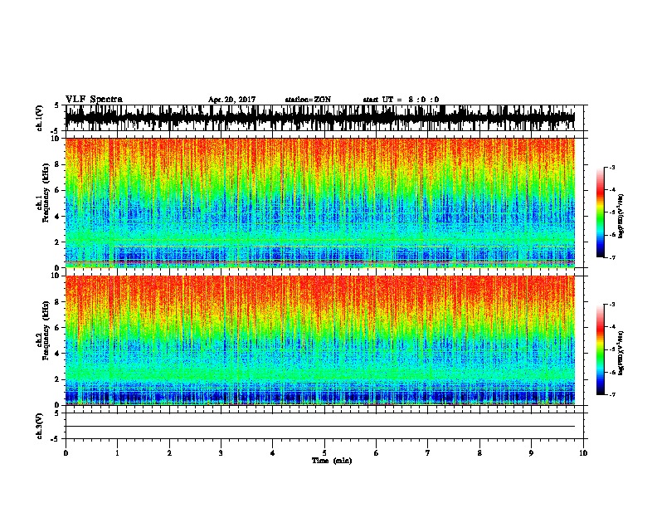Click the time axis tick label '8'
The width and height of the screenshot is (657, 508).
point(479,453)
